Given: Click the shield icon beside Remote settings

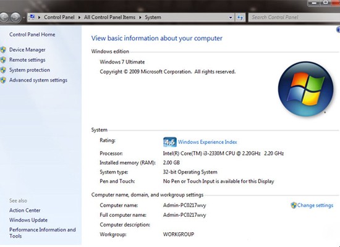Looking at the screenshot, I should pos(3,60).
